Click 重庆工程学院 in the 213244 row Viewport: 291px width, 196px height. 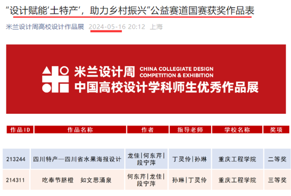pos(237,159)
